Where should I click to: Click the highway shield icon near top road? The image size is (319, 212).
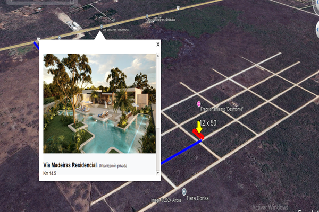coord(178,8)
